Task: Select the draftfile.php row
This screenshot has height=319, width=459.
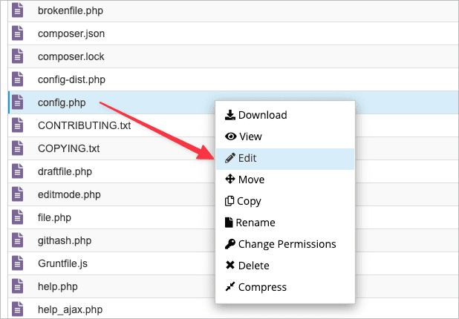Action: [x=65, y=172]
